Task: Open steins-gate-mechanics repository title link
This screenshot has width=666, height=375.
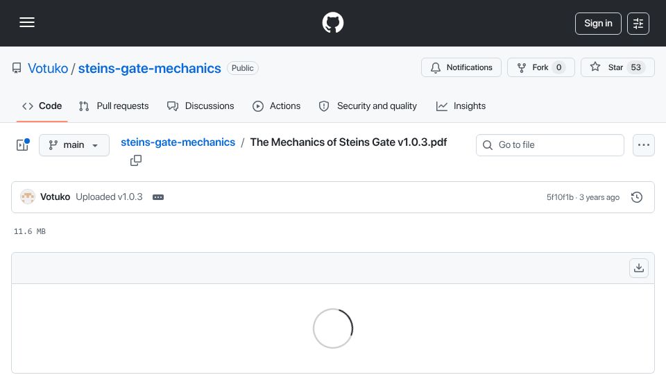Action: pos(150,68)
